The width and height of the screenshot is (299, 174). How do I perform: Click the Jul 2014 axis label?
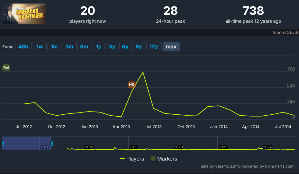(283, 127)
